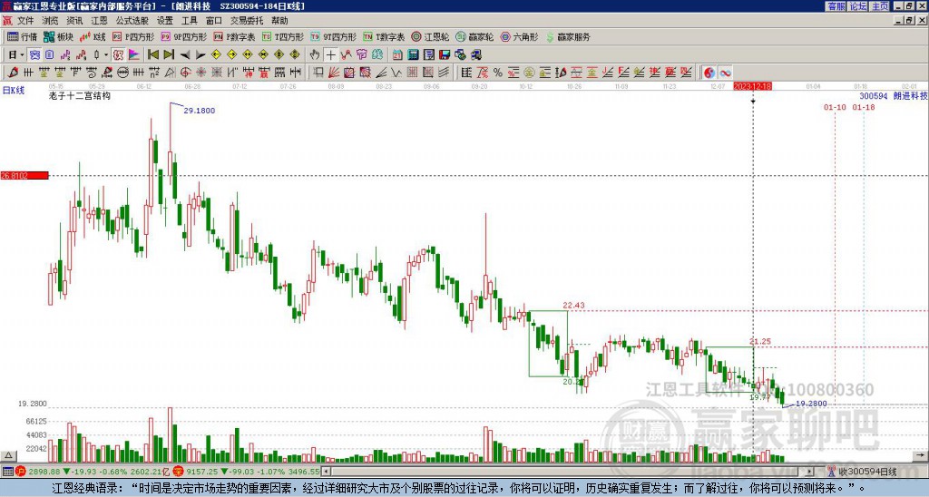Click the 300594 朗进科技 stock label
Image resolution: width=929 pixels, height=497 pixels.
894,96
